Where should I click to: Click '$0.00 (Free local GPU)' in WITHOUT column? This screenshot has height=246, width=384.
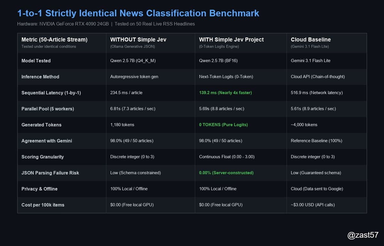coord(132,205)
